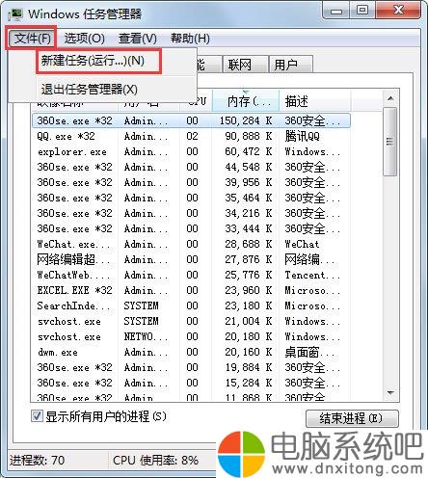
Task: Select the QQ.exe *32 process row
Action: click(191, 136)
